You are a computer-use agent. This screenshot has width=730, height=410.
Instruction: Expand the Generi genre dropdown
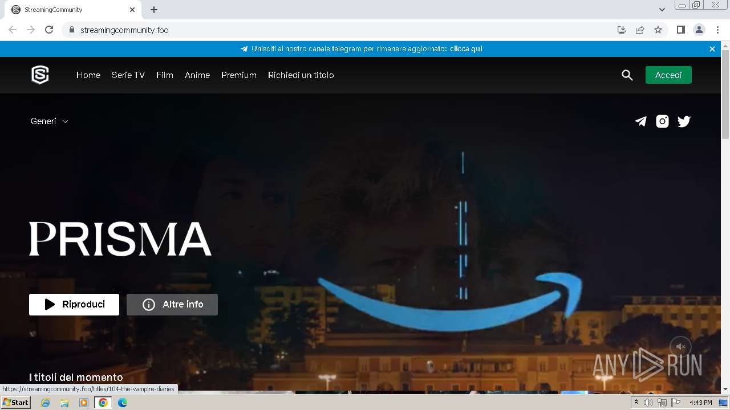pyautogui.click(x=50, y=121)
